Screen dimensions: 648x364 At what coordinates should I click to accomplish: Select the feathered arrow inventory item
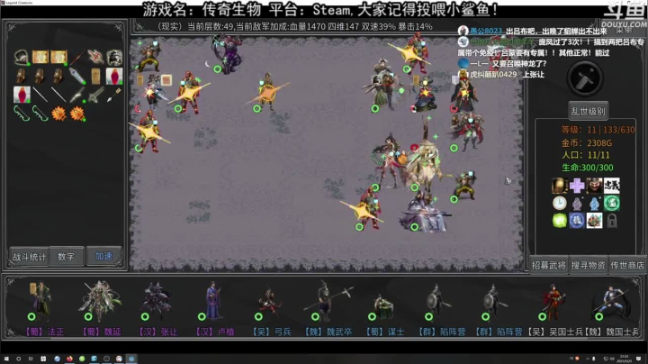pyautogui.click(x=114, y=95)
